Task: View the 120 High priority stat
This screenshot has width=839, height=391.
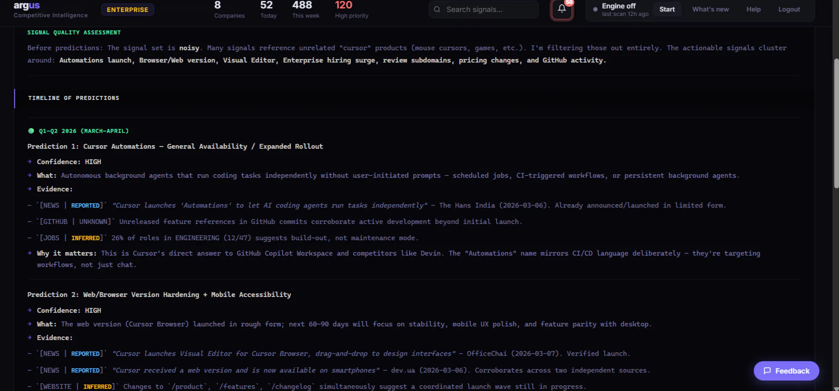Action: click(352, 10)
